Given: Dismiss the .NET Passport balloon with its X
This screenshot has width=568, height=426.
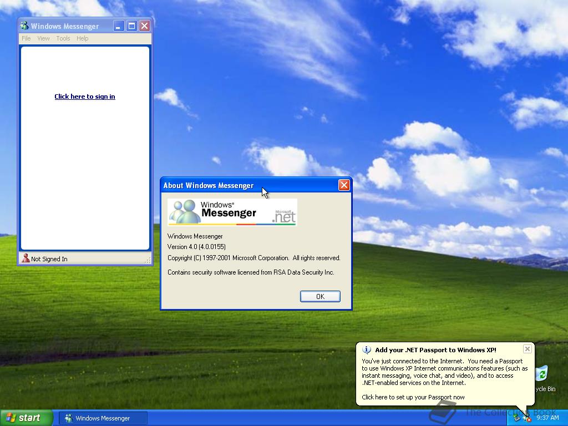Looking at the screenshot, I should click(528, 349).
